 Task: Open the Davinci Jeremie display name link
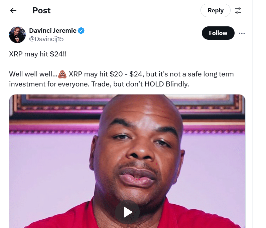tap(53, 31)
